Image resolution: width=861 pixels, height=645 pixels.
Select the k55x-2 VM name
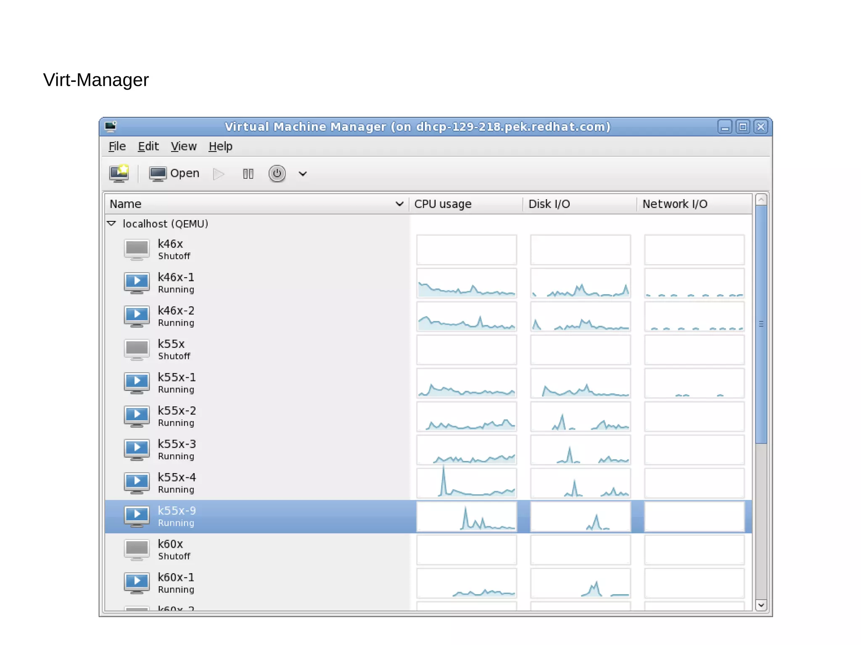click(x=177, y=411)
